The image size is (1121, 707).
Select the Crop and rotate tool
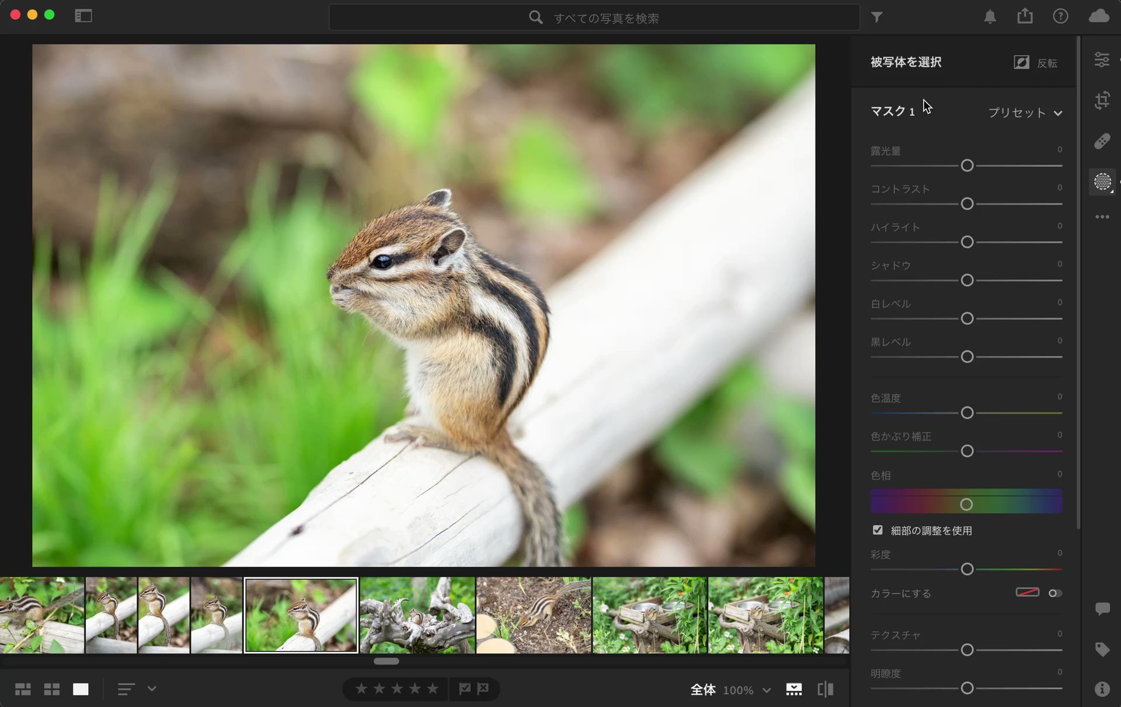click(x=1102, y=100)
